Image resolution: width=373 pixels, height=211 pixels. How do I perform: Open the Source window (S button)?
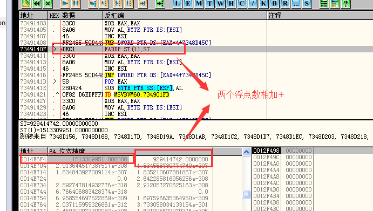point(307,4)
